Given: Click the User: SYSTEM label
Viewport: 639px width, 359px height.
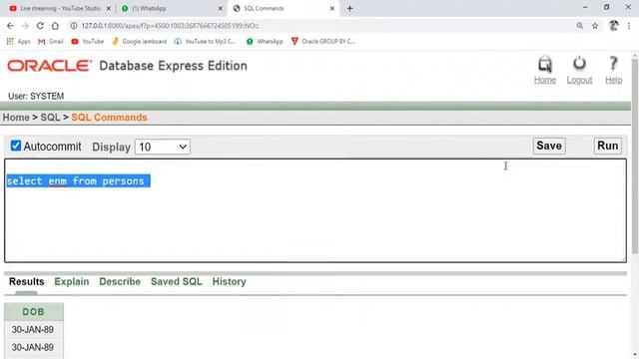Looking at the screenshot, I should coord(36,96).
